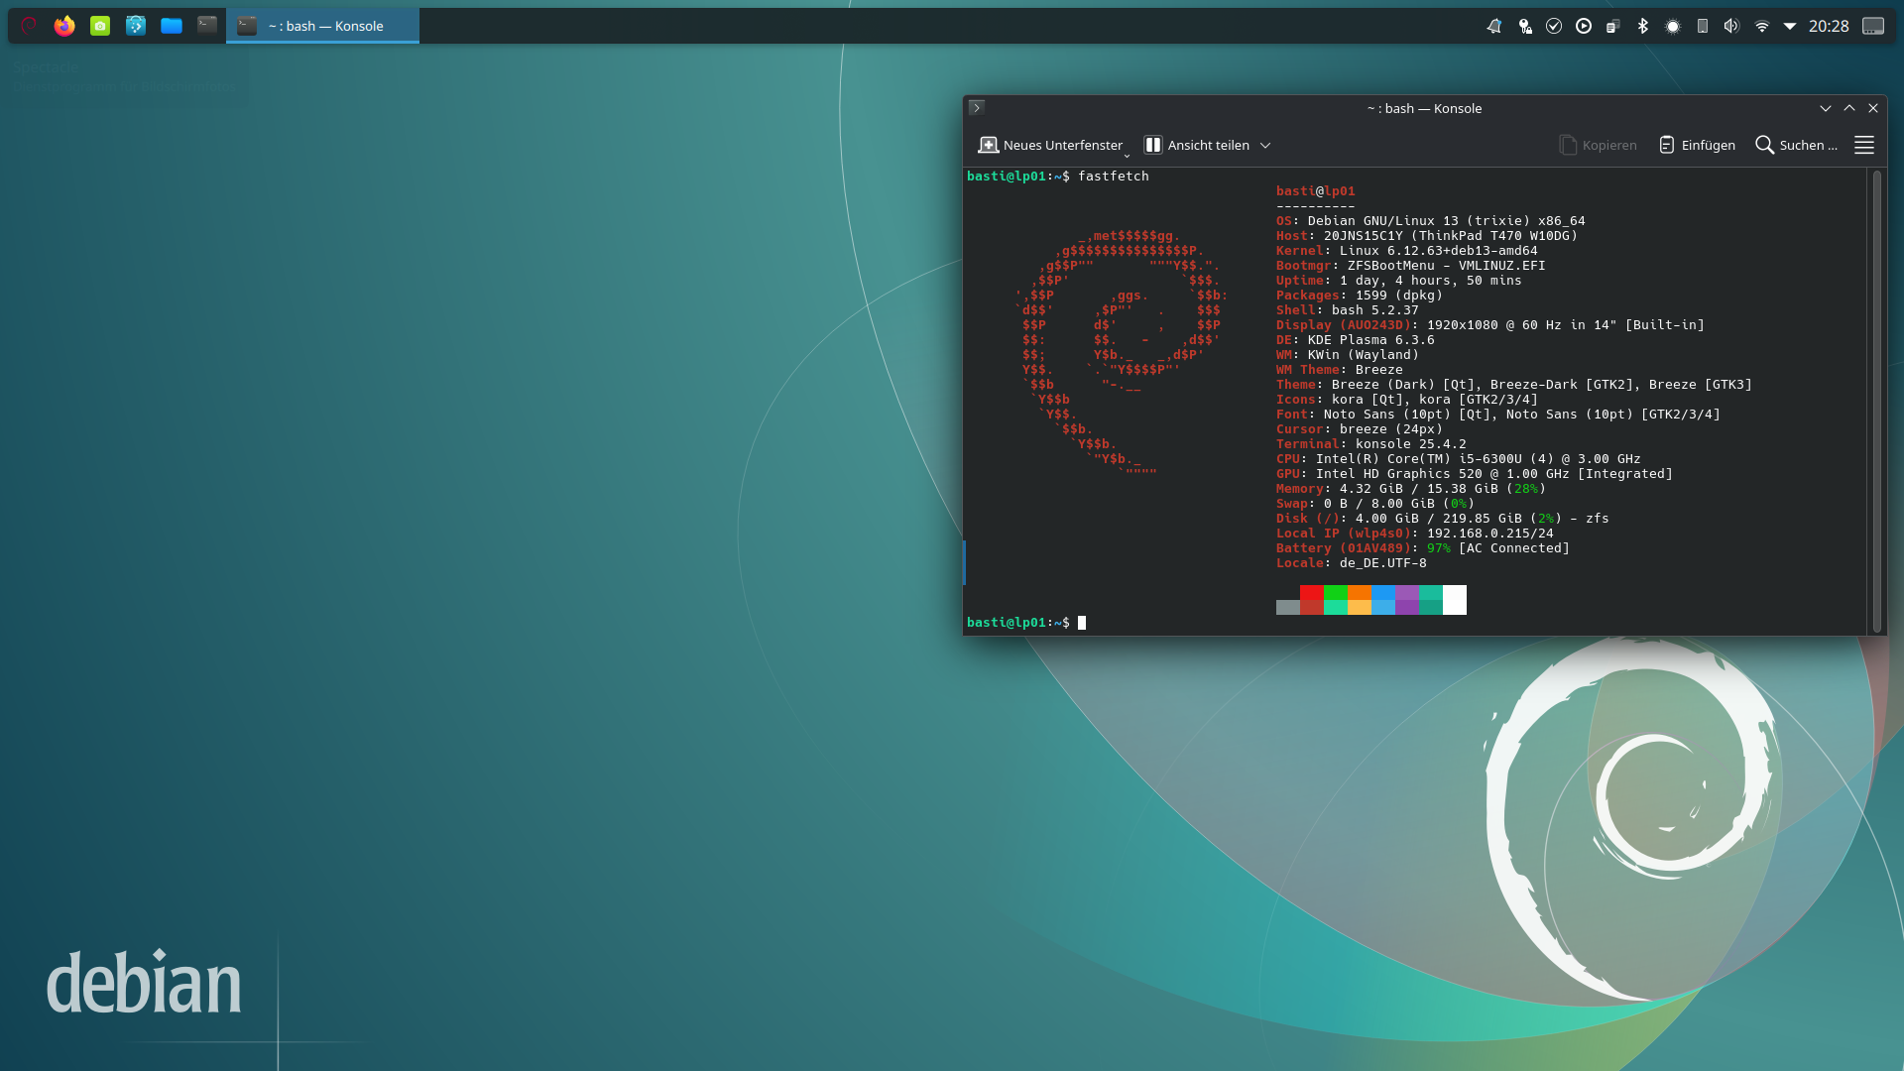
Task: Open the Wi-Fi network tray icon
Action: [1762, 27]
